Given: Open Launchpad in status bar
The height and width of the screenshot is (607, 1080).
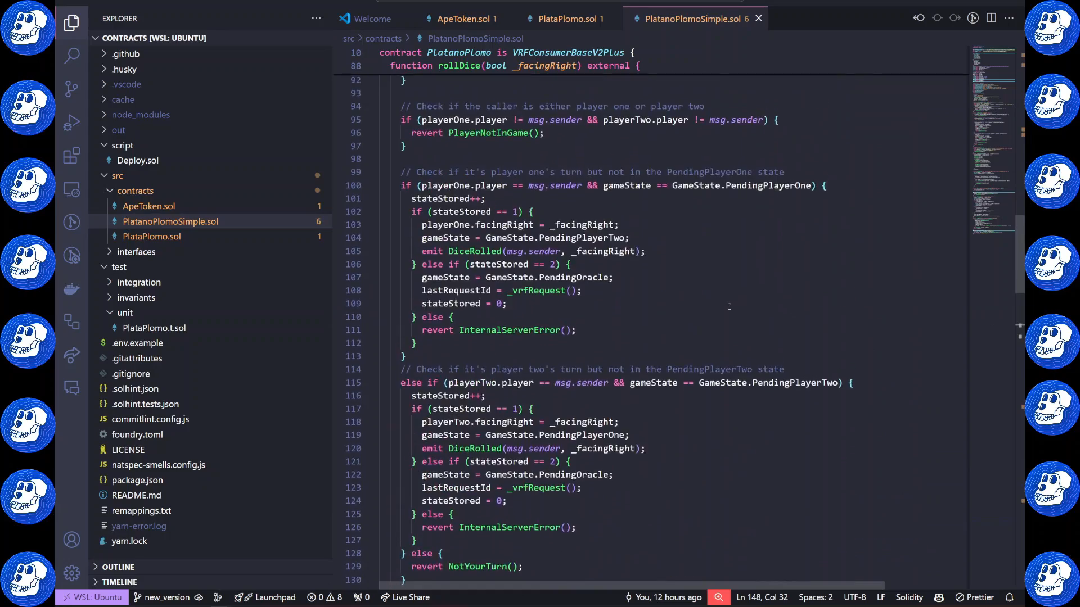Looking at the screenshot, I should click(265, 597).
